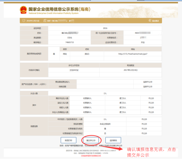Click the 高校毕业生人数 label

[x=62, y=98]
